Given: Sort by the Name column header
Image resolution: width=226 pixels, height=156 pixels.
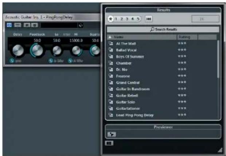Looking at the screenshot, I should pyautogui.click(x=142, y=37).
